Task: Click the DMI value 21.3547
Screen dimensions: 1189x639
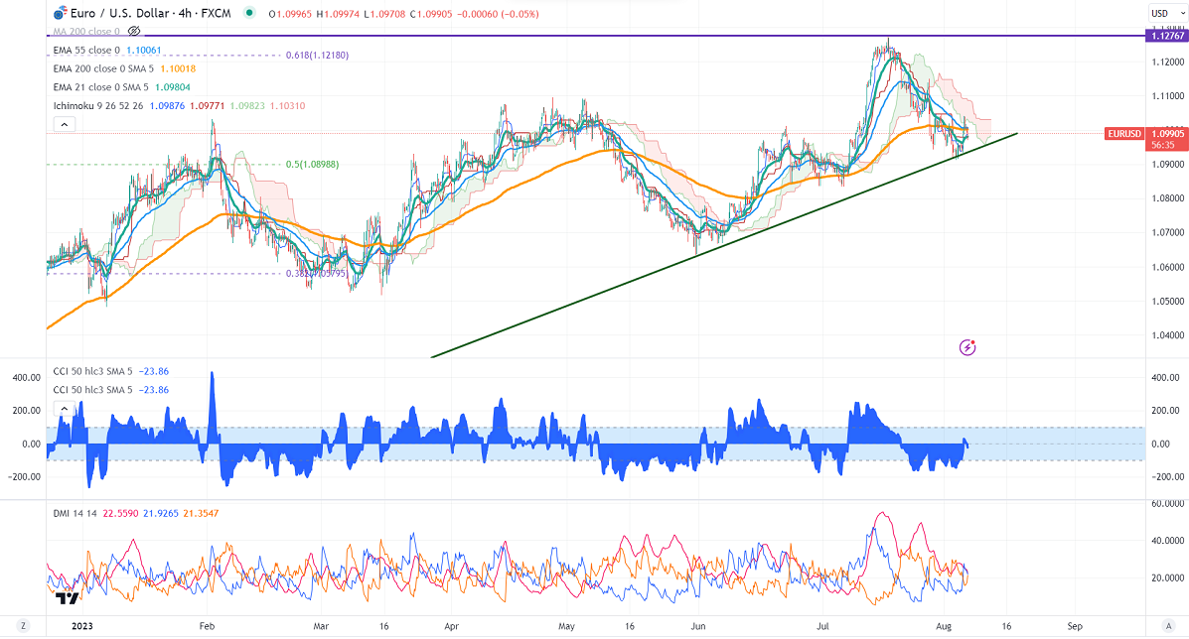Action: click(x=201, y=513)
